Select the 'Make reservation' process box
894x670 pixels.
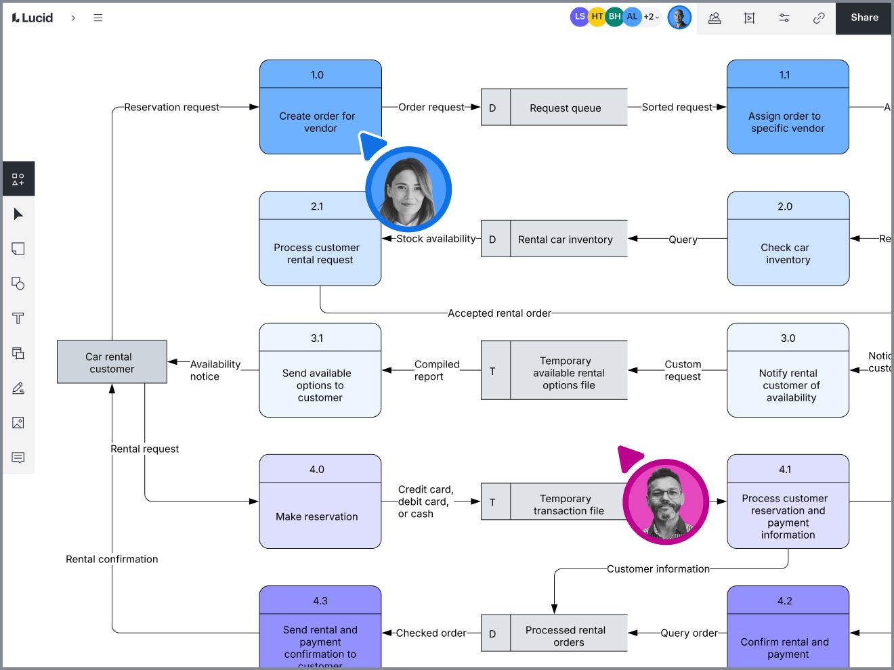click(x=320, y=501)
